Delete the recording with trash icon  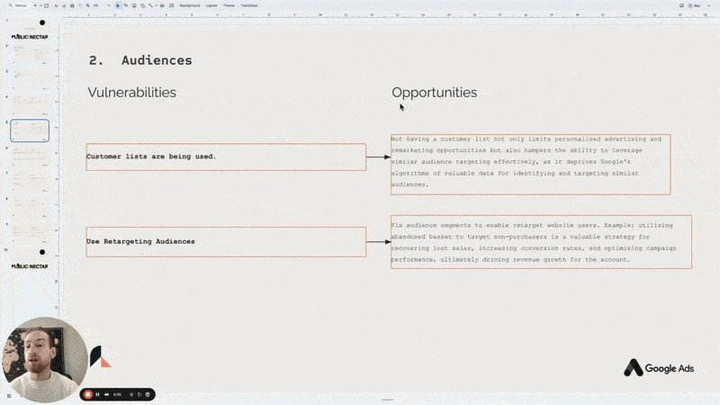coord(148,394)
